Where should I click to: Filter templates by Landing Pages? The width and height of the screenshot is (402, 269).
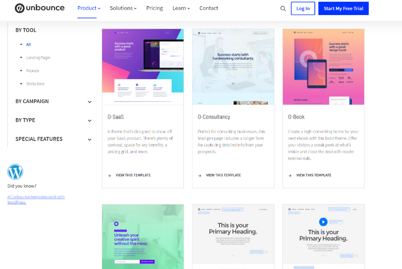point(38,58)
